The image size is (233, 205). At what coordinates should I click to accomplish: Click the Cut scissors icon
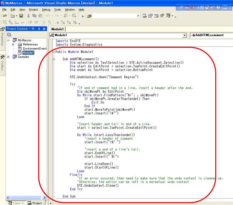28,16
